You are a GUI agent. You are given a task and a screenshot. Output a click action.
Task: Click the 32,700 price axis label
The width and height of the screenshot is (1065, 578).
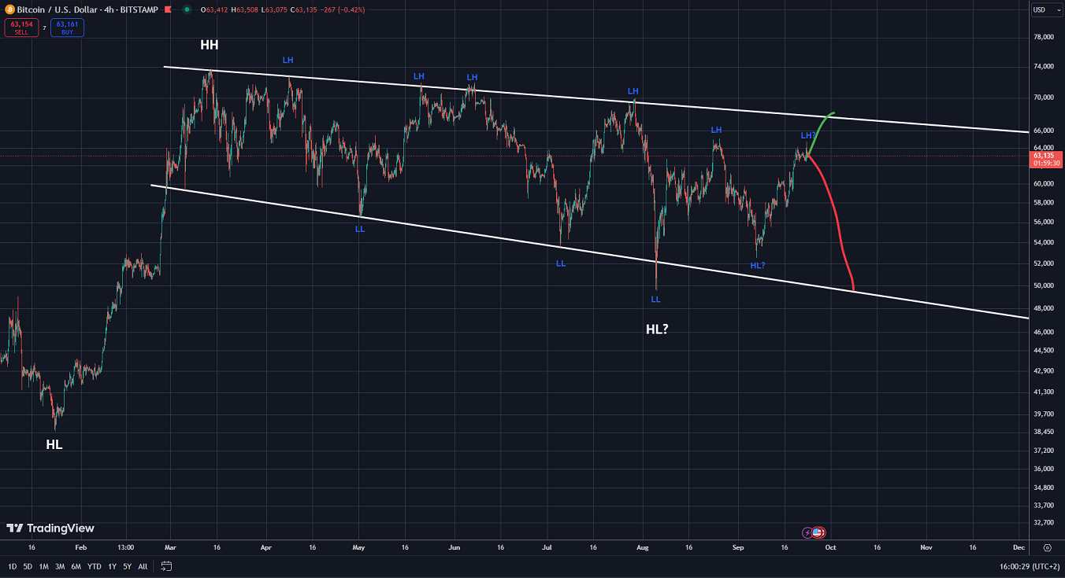point(1043,522)
